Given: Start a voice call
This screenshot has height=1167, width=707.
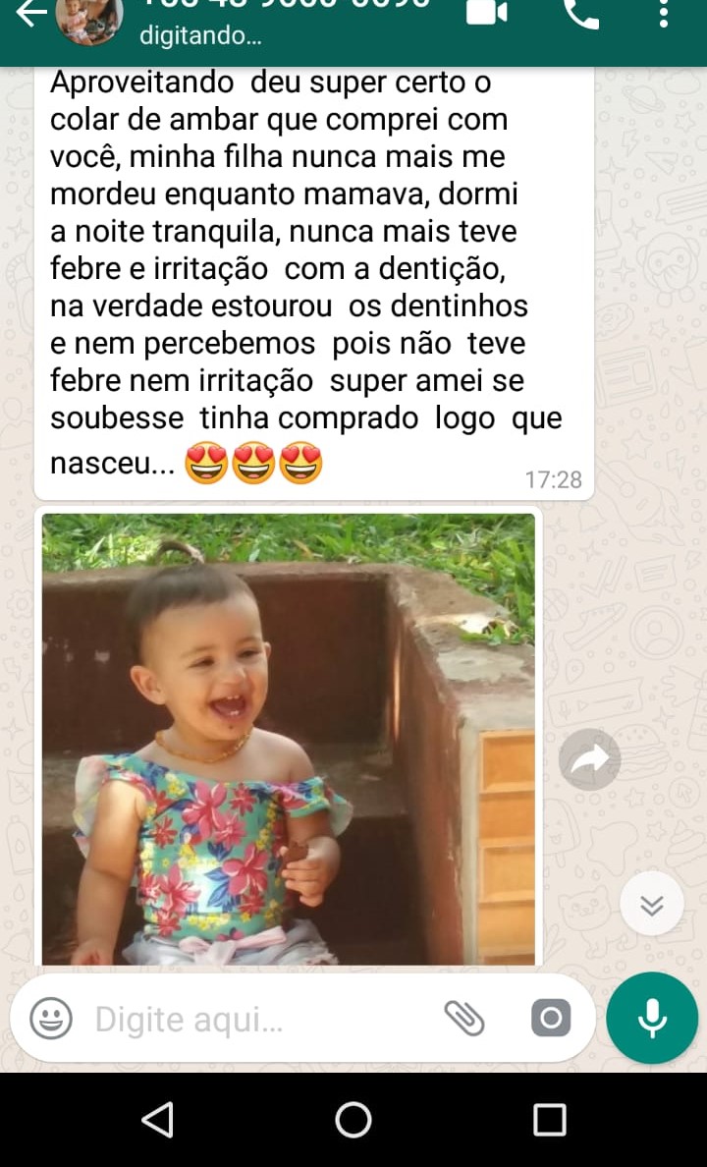Looking at the screenshot, I should (581, 13).
